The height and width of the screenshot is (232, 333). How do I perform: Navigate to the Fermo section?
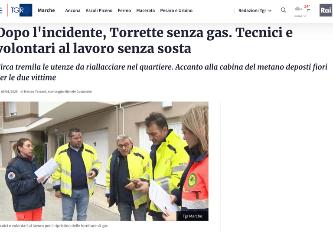click(x=124, y=10)
